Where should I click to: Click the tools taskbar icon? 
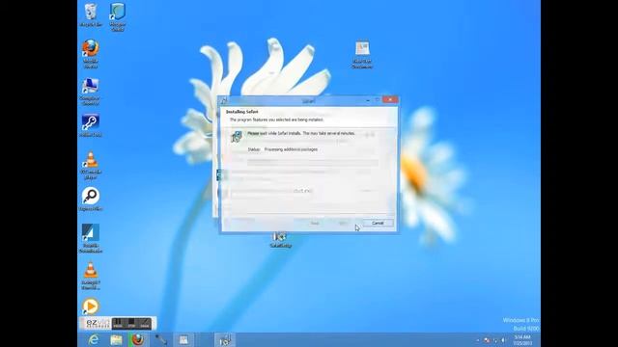(x=161, y=340)
